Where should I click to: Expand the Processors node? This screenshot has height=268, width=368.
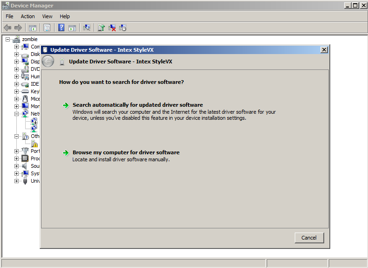click(x=16, y=158)
